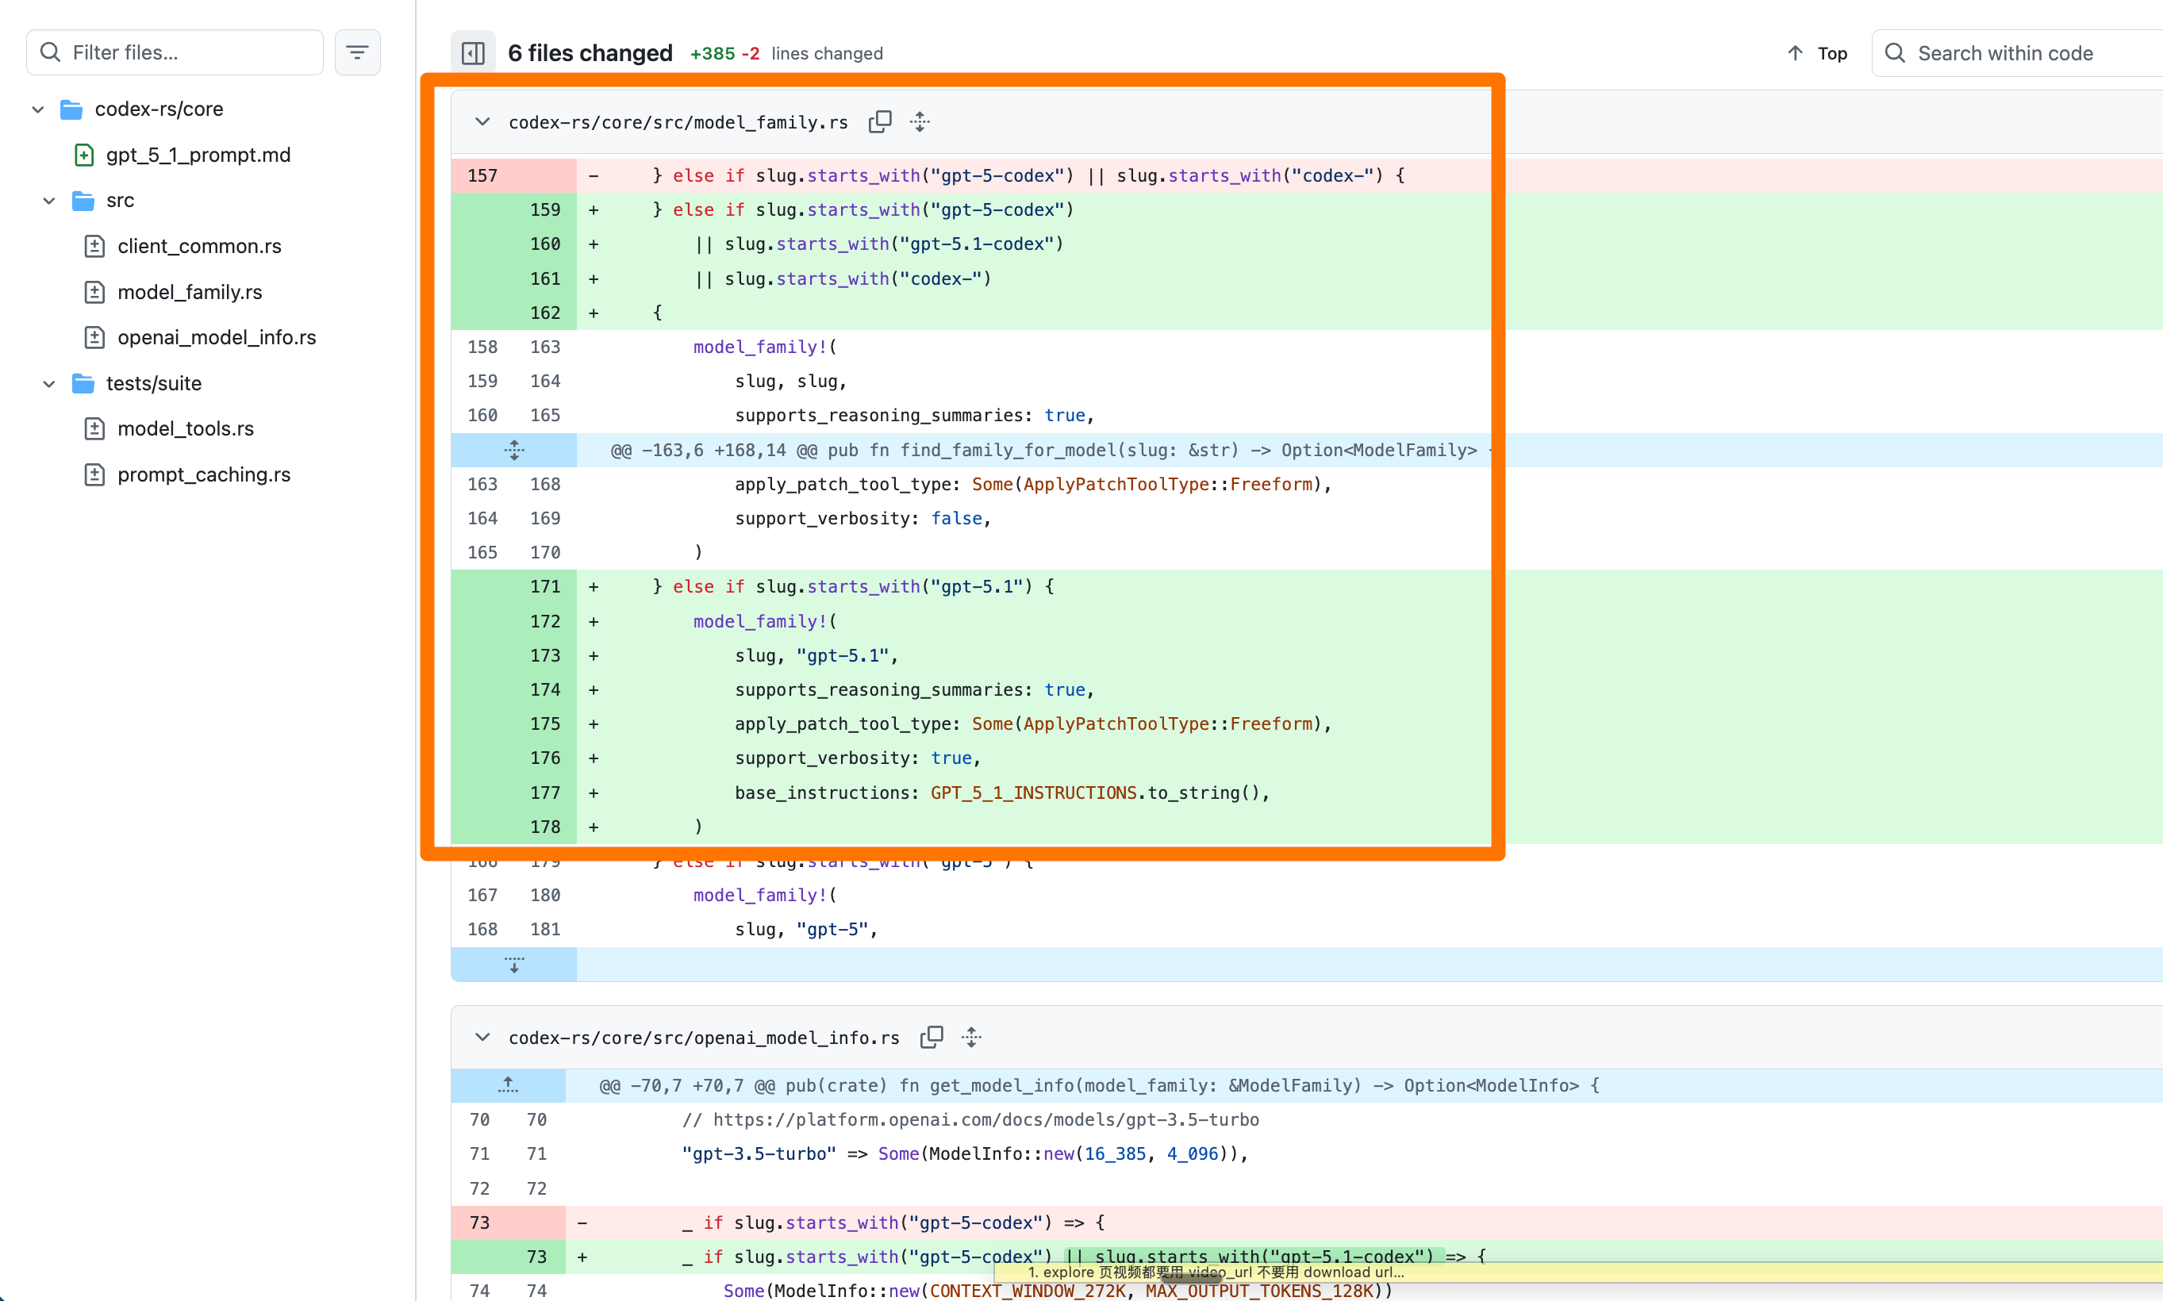Collapse the src folder in tree
Screen dimensions: 2163x1301
point(49,201)
